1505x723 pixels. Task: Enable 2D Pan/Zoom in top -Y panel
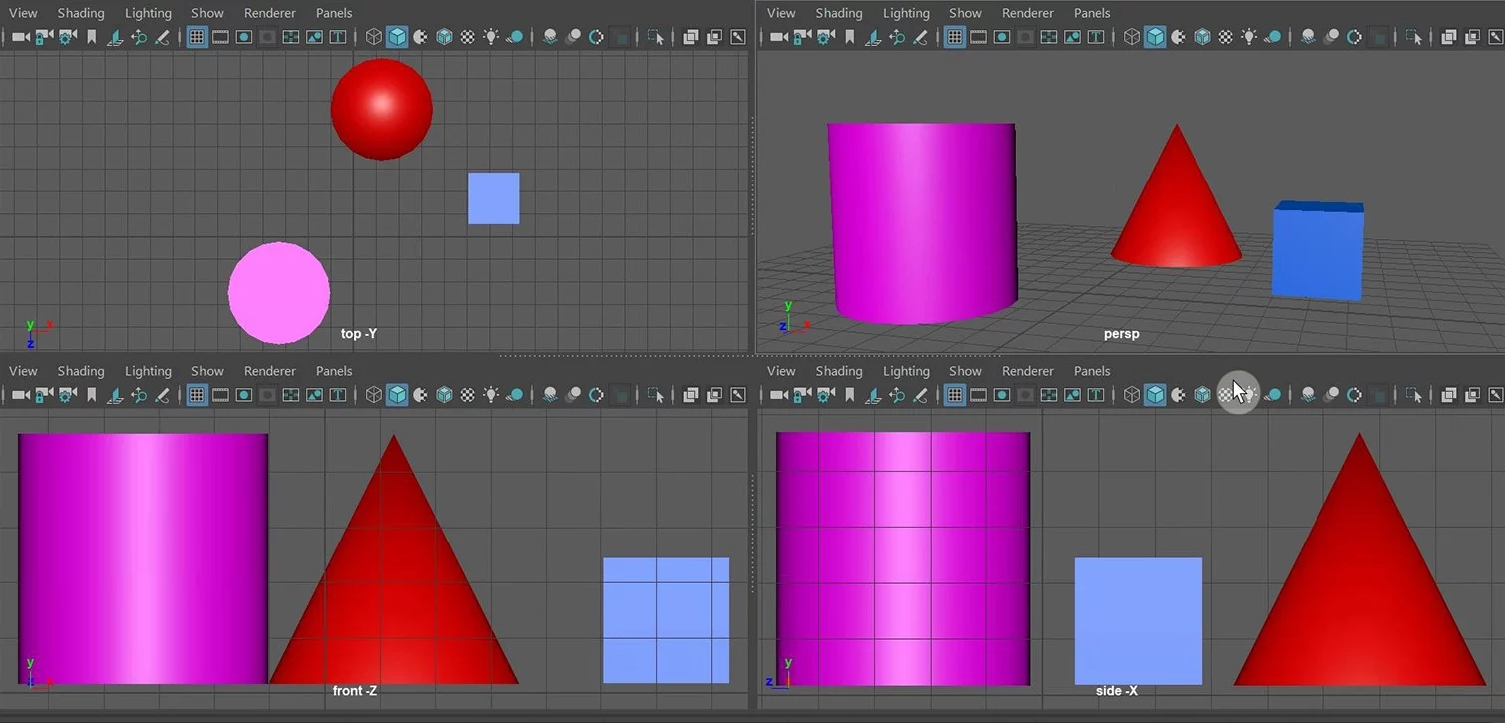[x=139, y=37]
